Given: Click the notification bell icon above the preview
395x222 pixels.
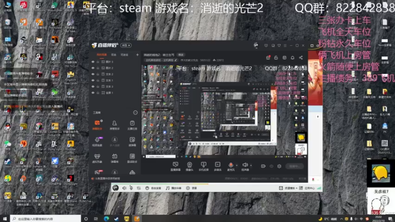Looking at the screenshot, I should (x=292, y=58).
